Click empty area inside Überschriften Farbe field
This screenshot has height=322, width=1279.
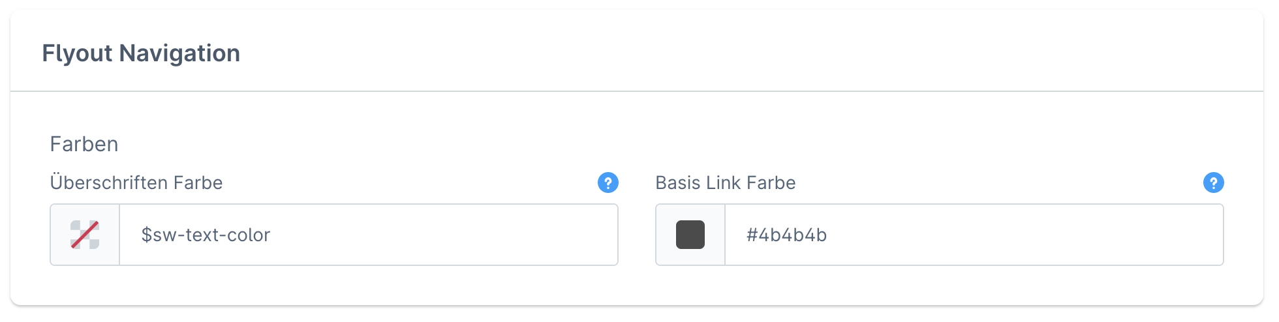457,235
